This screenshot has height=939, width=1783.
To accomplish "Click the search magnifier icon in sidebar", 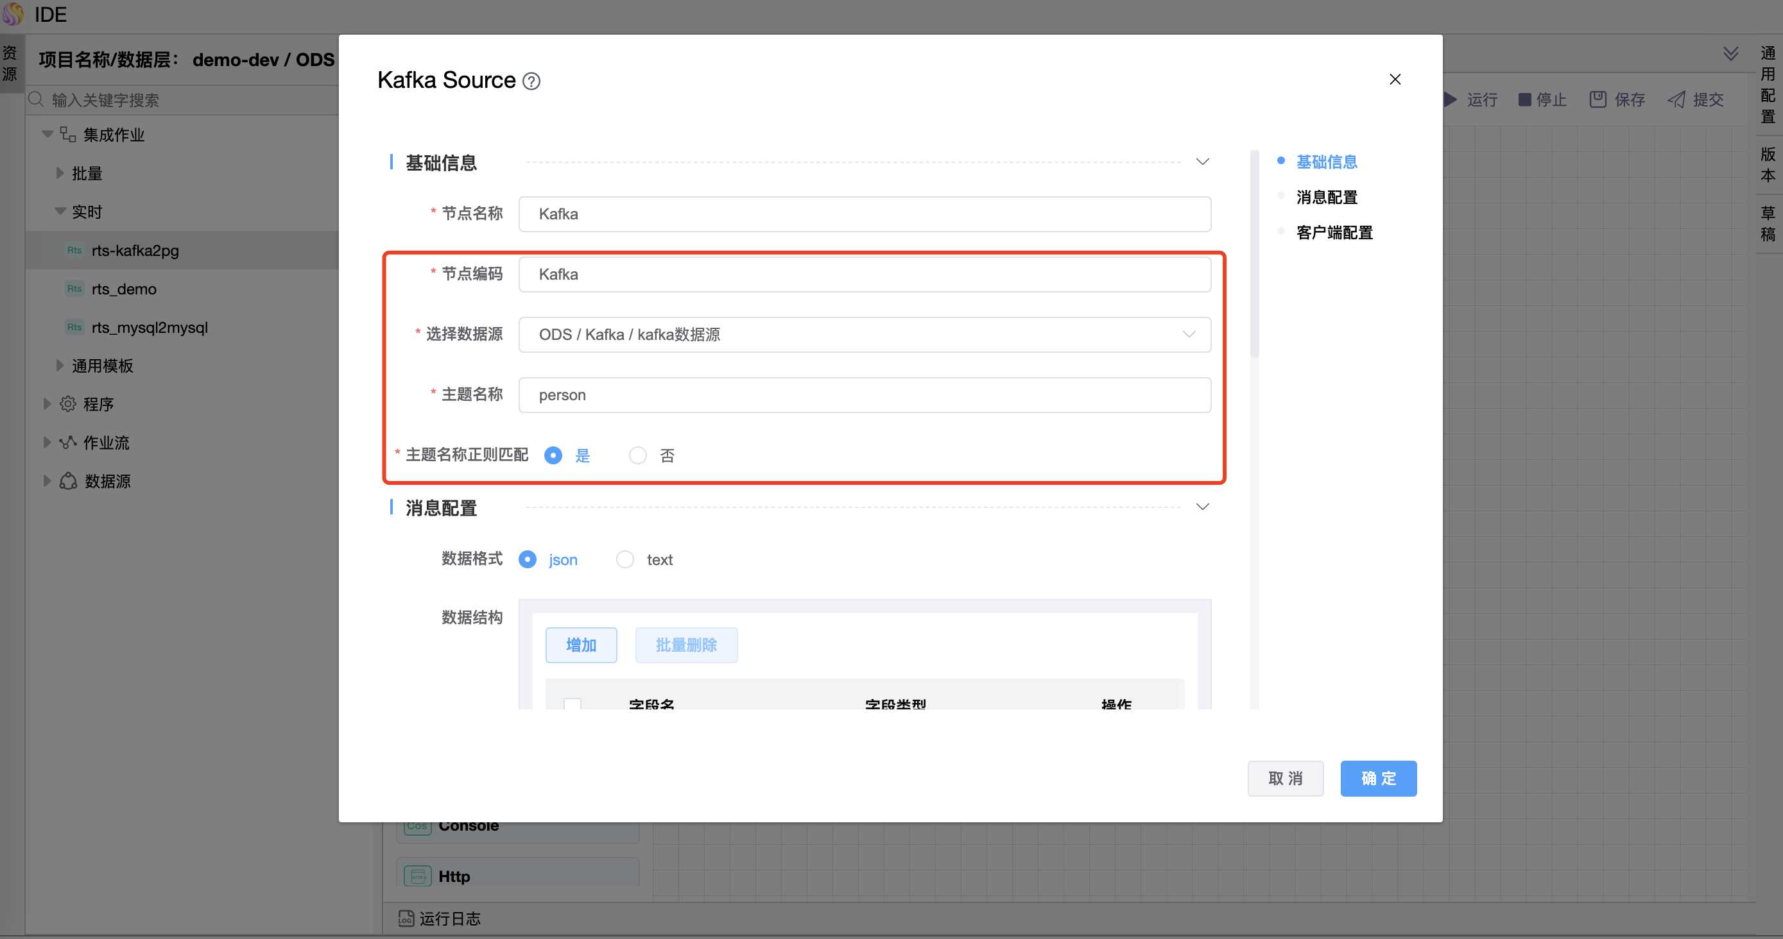I will tap(37, 99).
